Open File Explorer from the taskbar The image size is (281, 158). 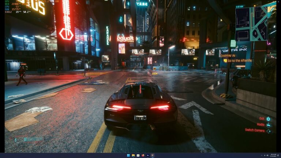[x=133, y=155]
